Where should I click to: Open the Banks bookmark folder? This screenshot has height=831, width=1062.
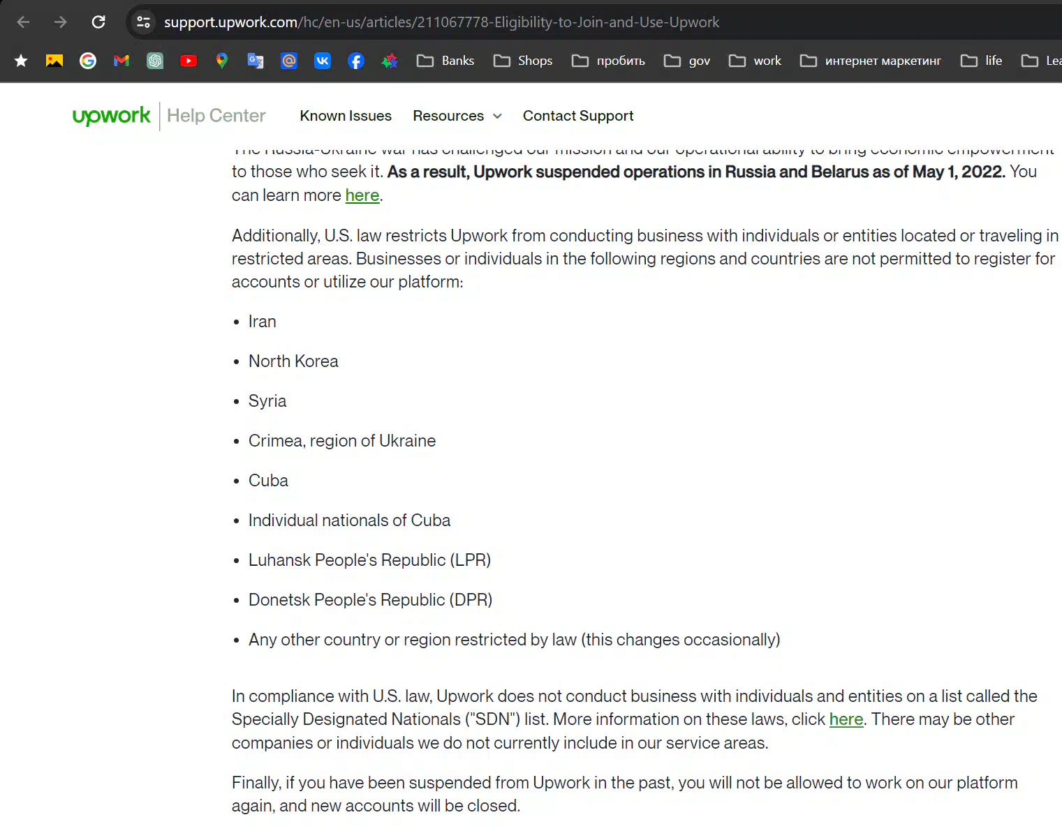pos(445,61)
